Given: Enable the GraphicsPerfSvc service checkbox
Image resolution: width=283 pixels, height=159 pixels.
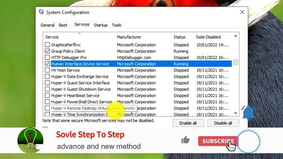Looking at the screenshot, I should (47, 45).
